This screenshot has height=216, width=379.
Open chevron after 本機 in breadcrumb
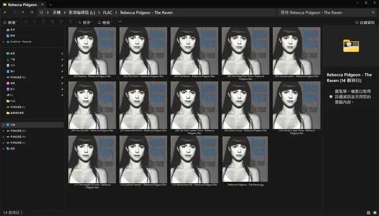click(65, 13)
